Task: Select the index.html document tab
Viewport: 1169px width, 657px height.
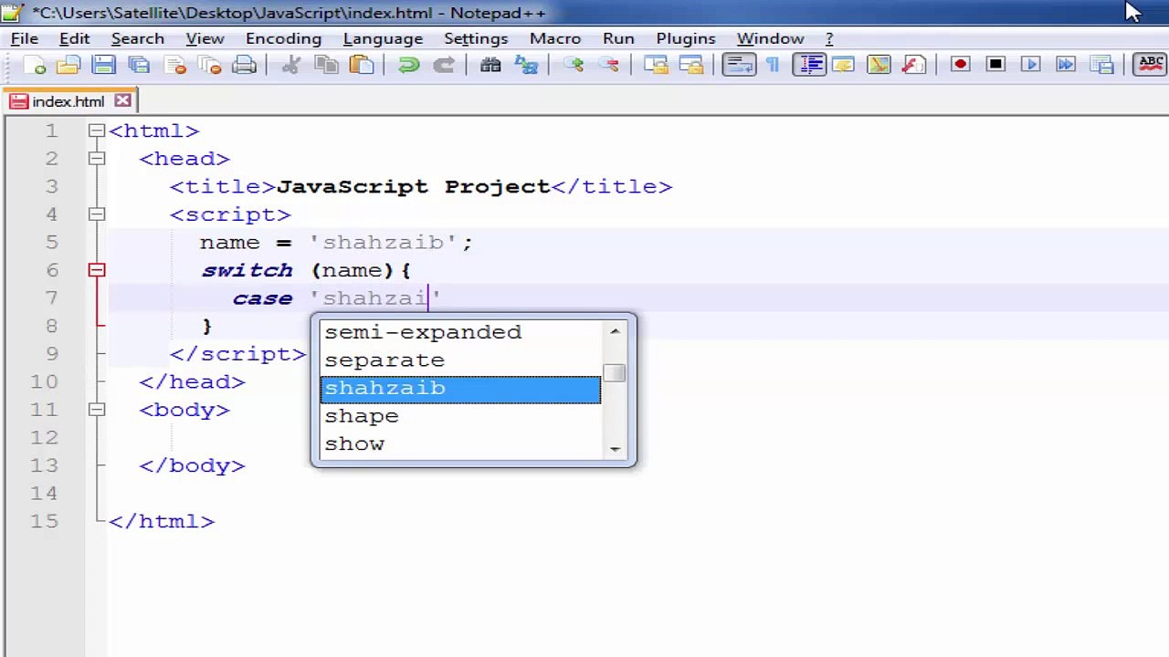Action: (68, 101)
